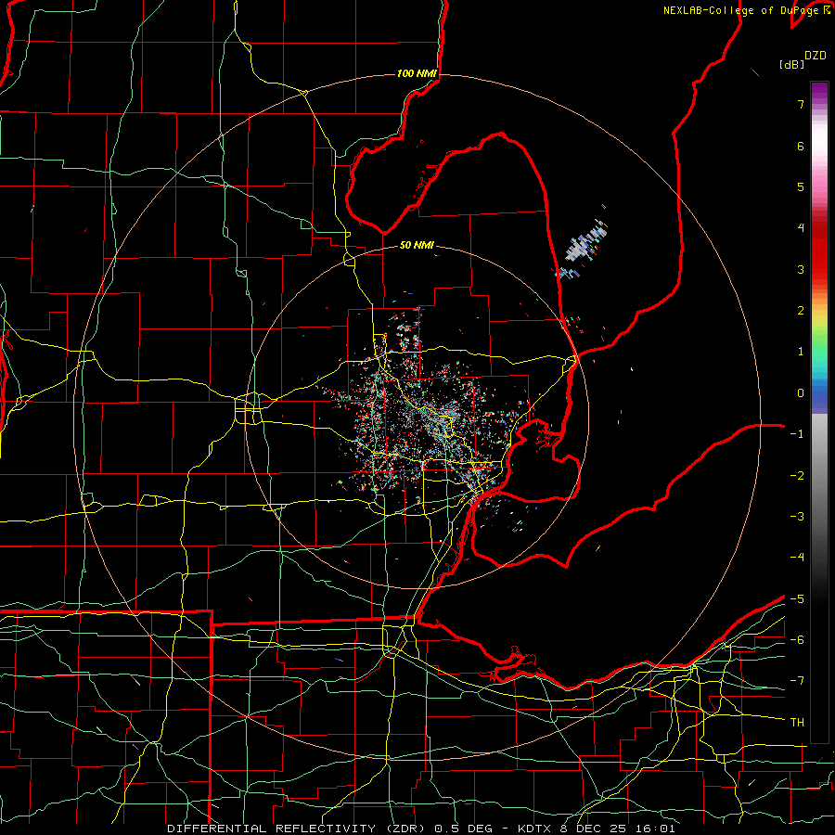This screenshot has height=835, width=835.
Task: Click the 16:01 timestamp in the footer
Action: coord(657,829)
